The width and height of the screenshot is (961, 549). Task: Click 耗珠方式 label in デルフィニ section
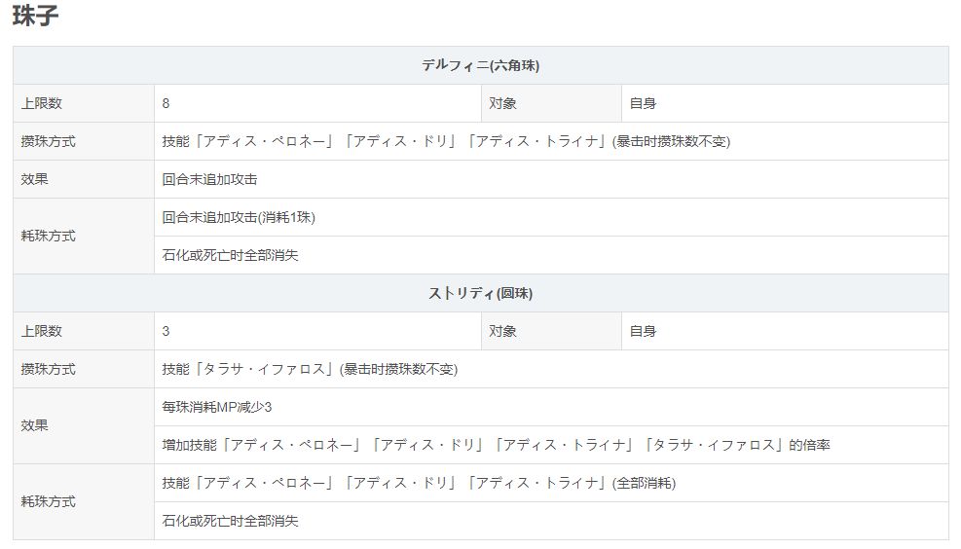tap(49, 236)
